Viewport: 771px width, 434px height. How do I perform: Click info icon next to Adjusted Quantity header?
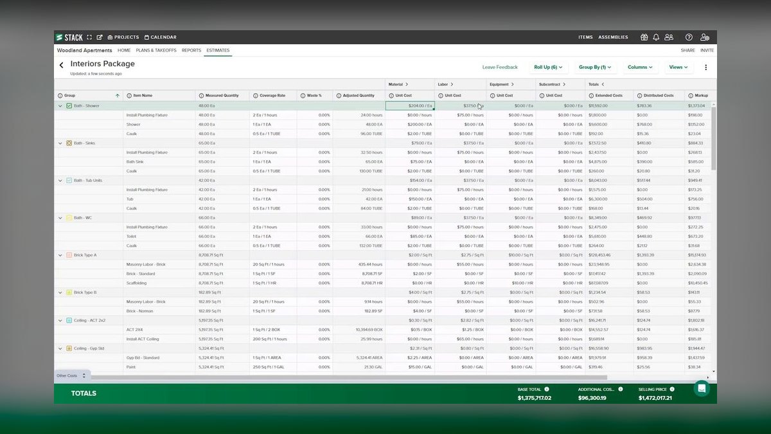(x=338, y=95)
